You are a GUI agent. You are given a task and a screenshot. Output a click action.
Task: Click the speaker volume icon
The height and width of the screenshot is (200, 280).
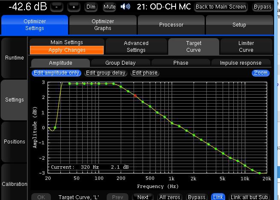point(125,7)
